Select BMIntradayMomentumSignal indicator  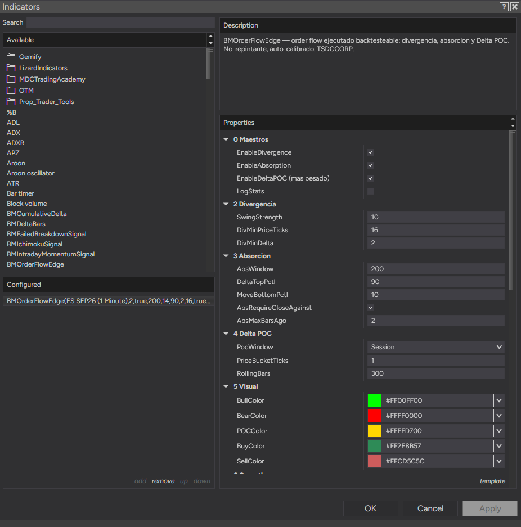51,254
